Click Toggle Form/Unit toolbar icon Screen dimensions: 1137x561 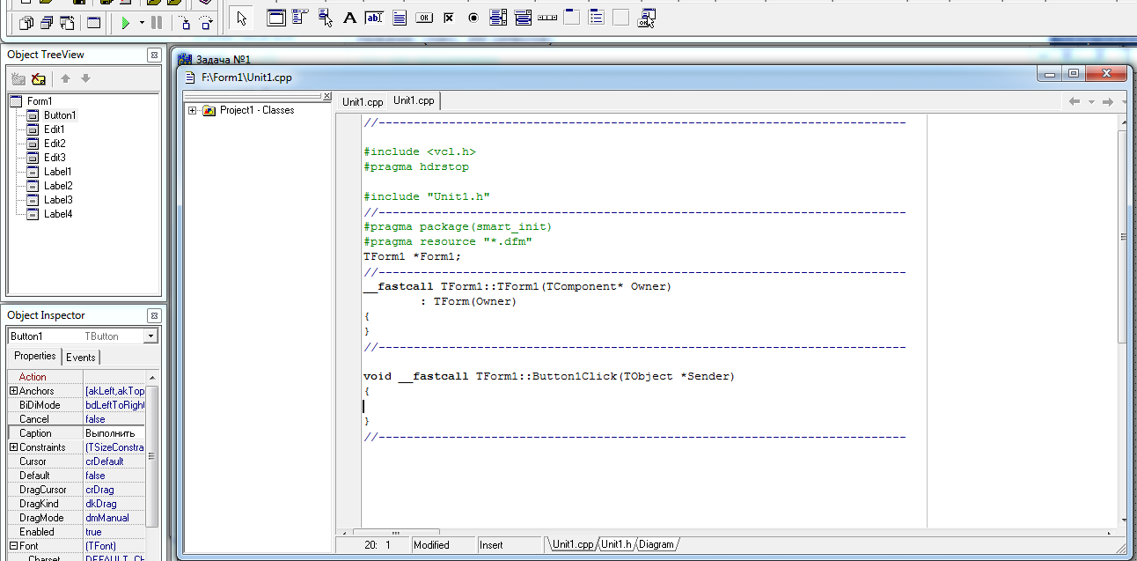68,23
